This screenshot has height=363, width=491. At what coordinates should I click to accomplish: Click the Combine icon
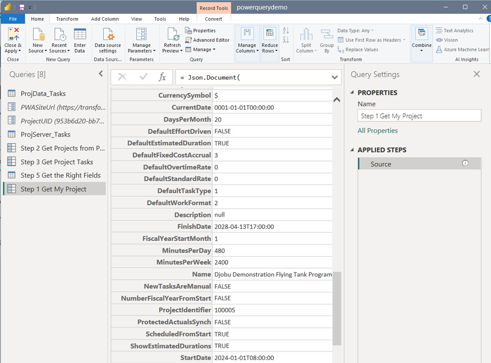(422, 34)
